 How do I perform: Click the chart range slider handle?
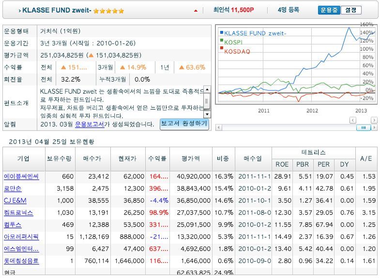pos(364,128)
